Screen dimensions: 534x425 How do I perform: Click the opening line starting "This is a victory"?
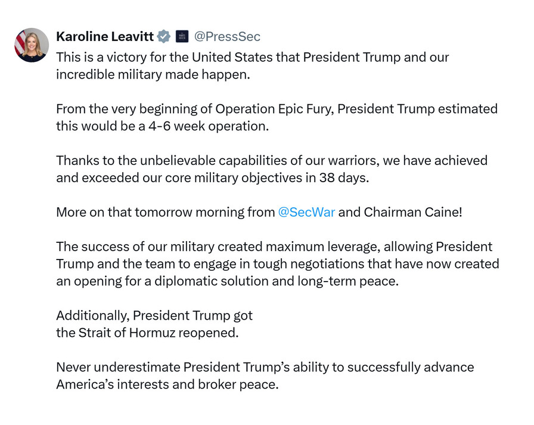point(252,58)
